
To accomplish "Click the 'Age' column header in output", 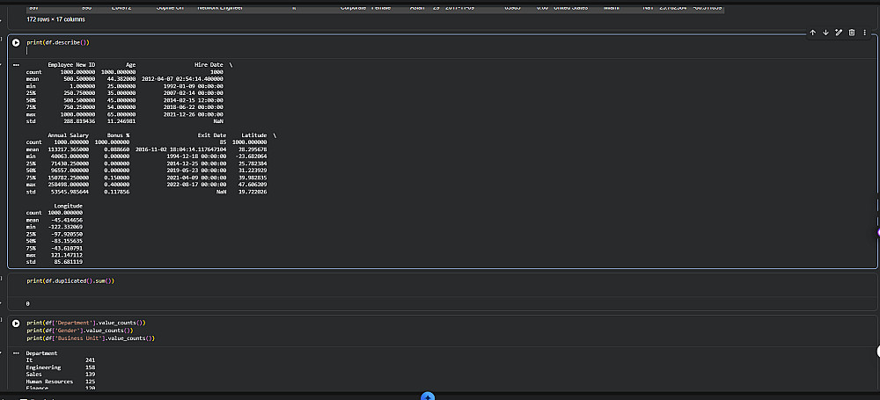I will click(x=131, y=65).
